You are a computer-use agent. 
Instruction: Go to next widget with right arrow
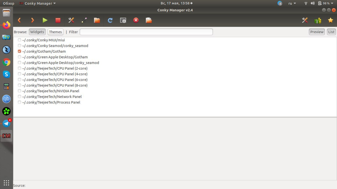[32, 20]
